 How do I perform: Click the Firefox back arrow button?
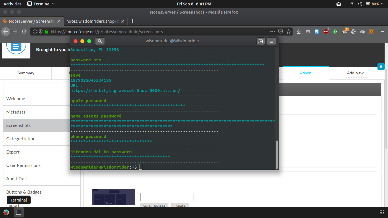point(6,32)
